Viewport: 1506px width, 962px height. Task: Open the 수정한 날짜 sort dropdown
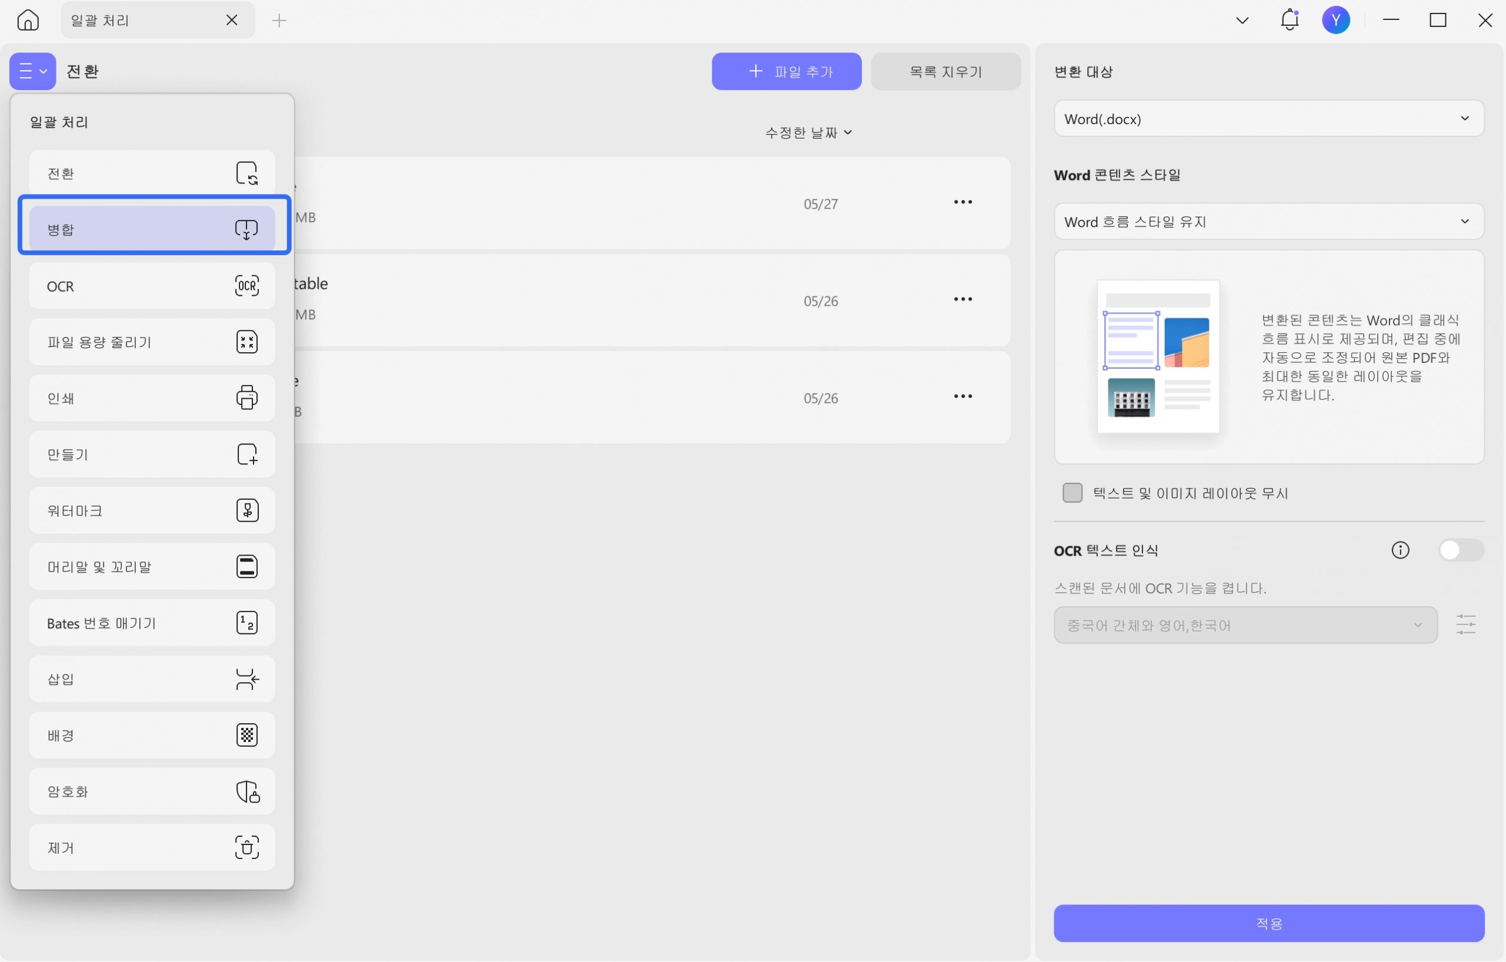point(808,132)
